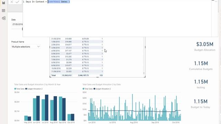Click Total Sales legend in Month & Year chart
This screenshot has width=221, height=124.
point(19,89)
